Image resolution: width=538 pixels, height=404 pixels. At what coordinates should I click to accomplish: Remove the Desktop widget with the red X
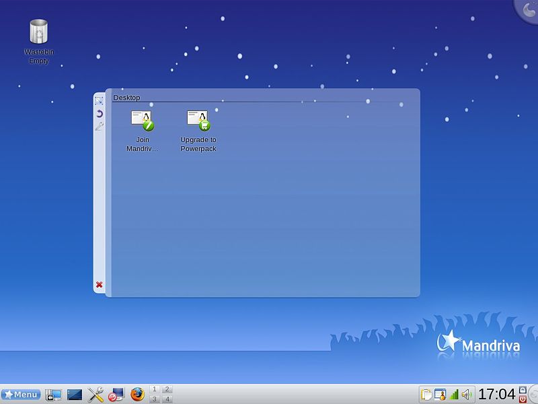pos(99,285)
